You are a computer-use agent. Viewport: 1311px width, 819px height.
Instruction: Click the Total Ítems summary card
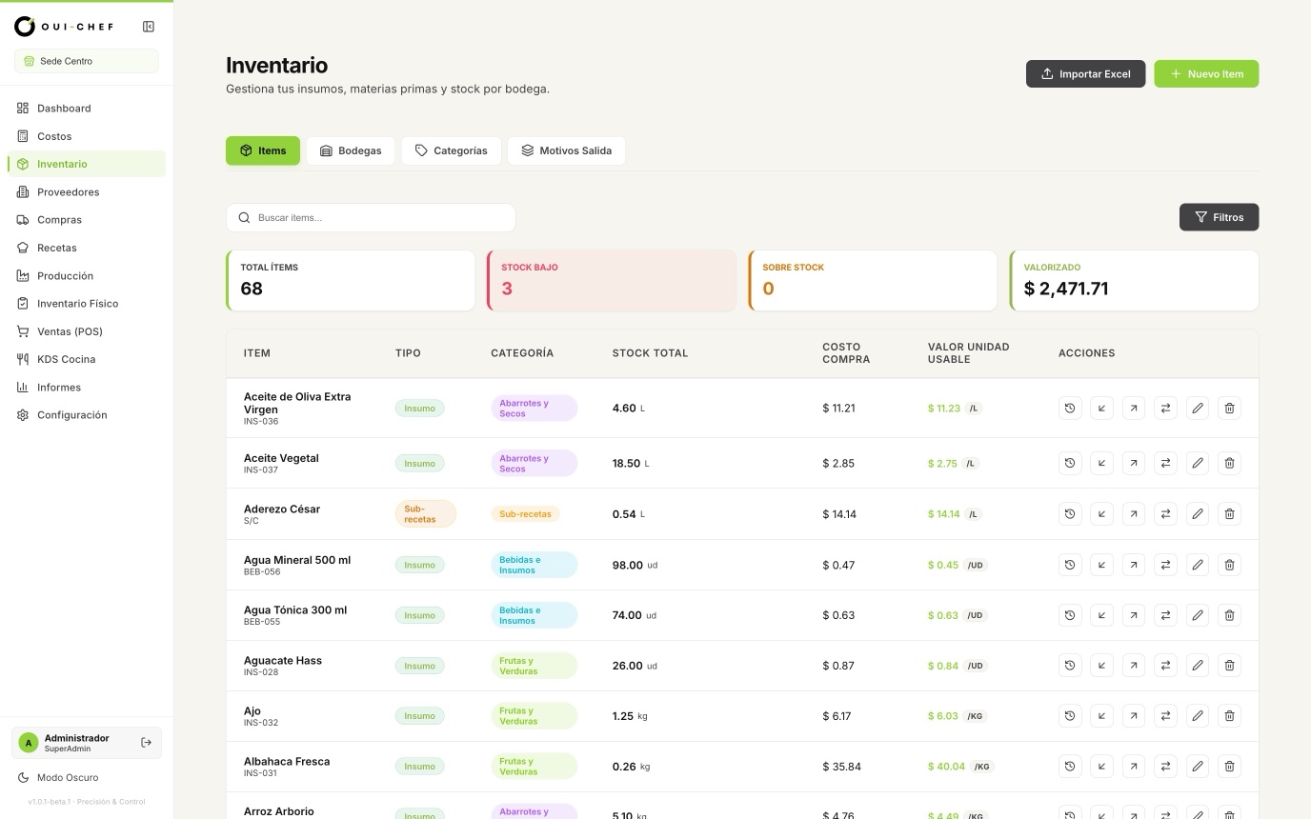[x=351, y=280]
